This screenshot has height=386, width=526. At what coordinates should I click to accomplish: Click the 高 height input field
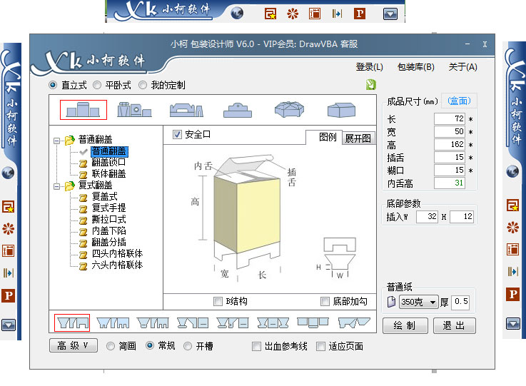click(x=449, y=145)
